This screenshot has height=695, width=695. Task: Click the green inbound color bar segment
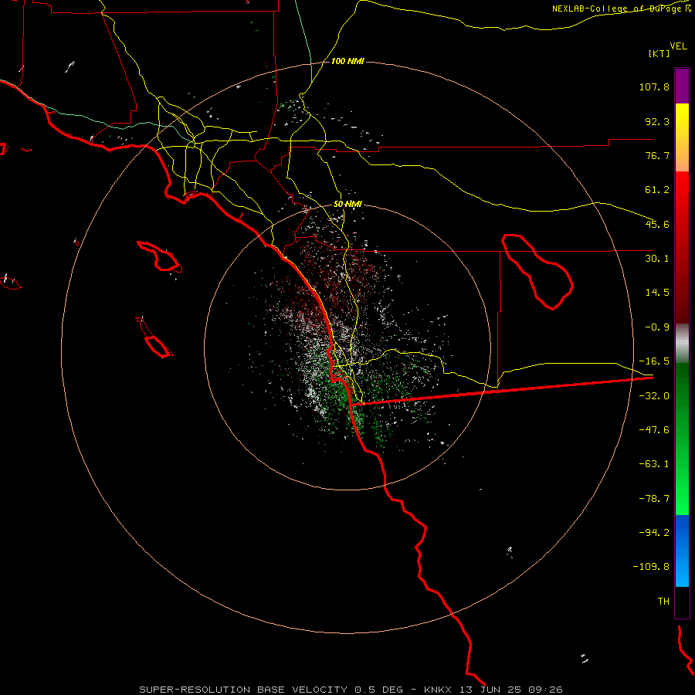(682, 439)
